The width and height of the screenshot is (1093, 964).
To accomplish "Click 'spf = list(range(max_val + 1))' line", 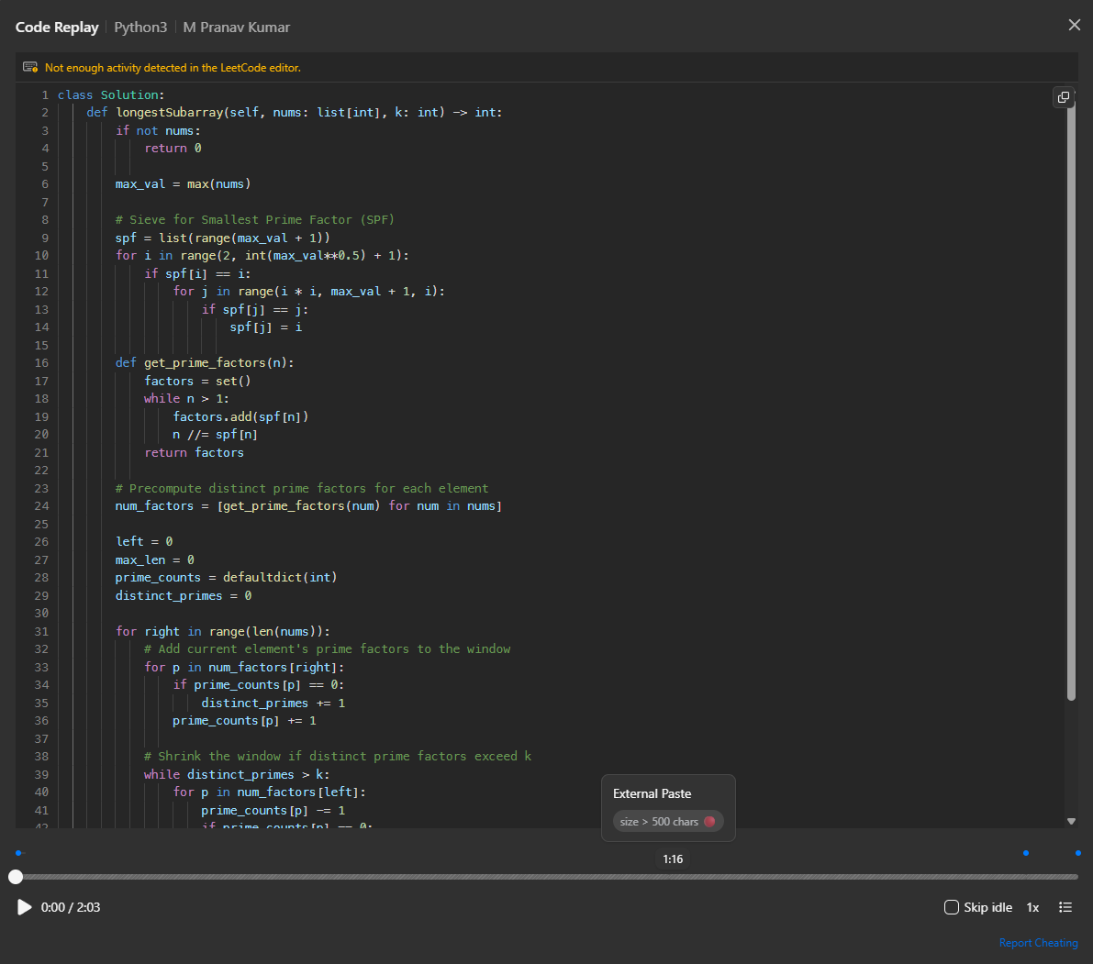I will 222,238.
